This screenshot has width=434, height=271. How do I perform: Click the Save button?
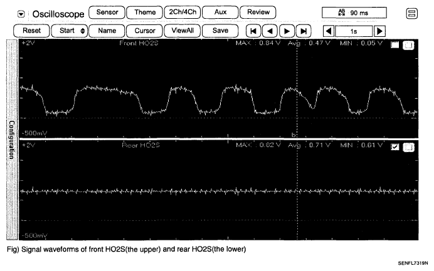pyautogui.click(x=220, y=30)
